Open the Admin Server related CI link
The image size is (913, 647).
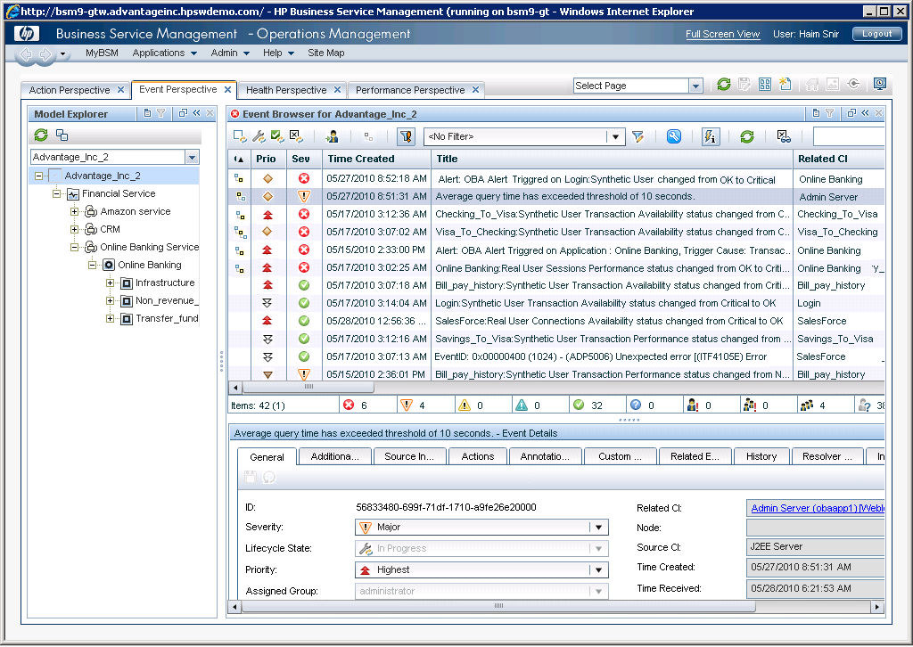(818, 508)
